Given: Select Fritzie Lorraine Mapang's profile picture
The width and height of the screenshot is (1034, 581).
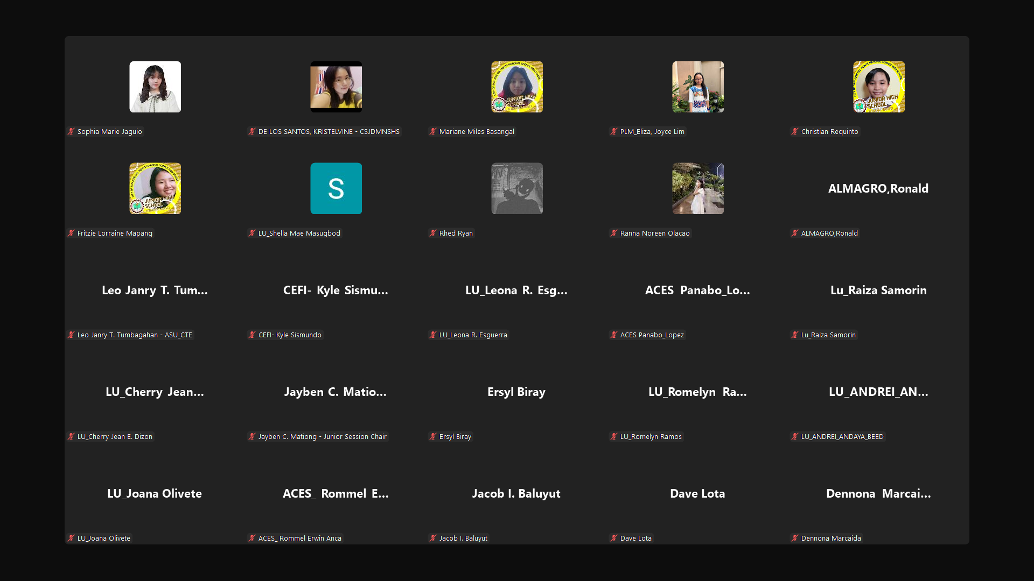Looking at the screenshot, I should point(155,188).
